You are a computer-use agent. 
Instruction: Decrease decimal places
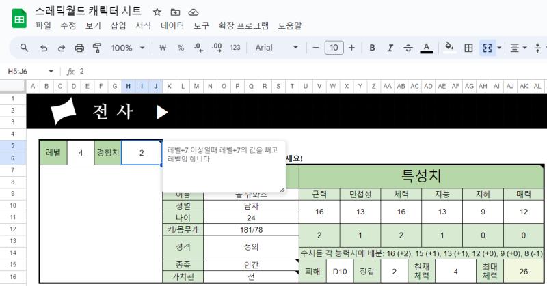199,48
